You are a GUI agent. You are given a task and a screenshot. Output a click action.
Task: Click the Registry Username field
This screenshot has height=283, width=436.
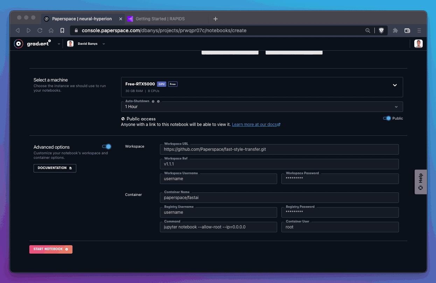(218, 212)
